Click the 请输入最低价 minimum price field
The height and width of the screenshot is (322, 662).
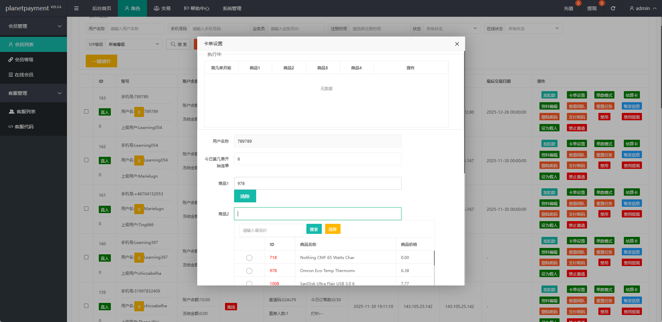tap(271, 230)
